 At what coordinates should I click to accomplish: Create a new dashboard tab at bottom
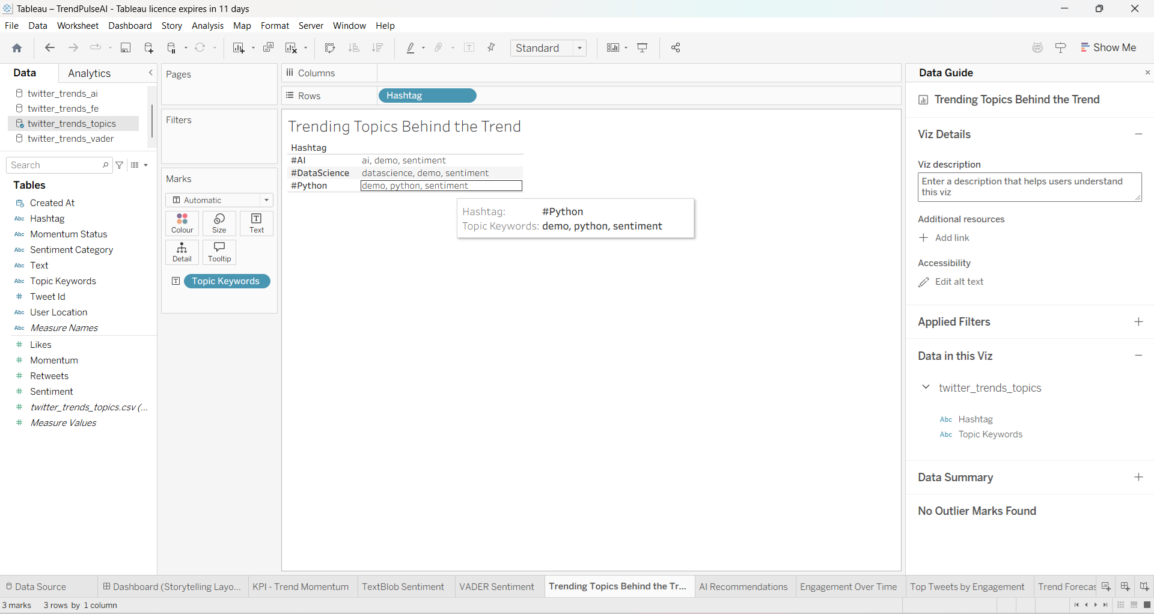click(x=1125, y=587)
